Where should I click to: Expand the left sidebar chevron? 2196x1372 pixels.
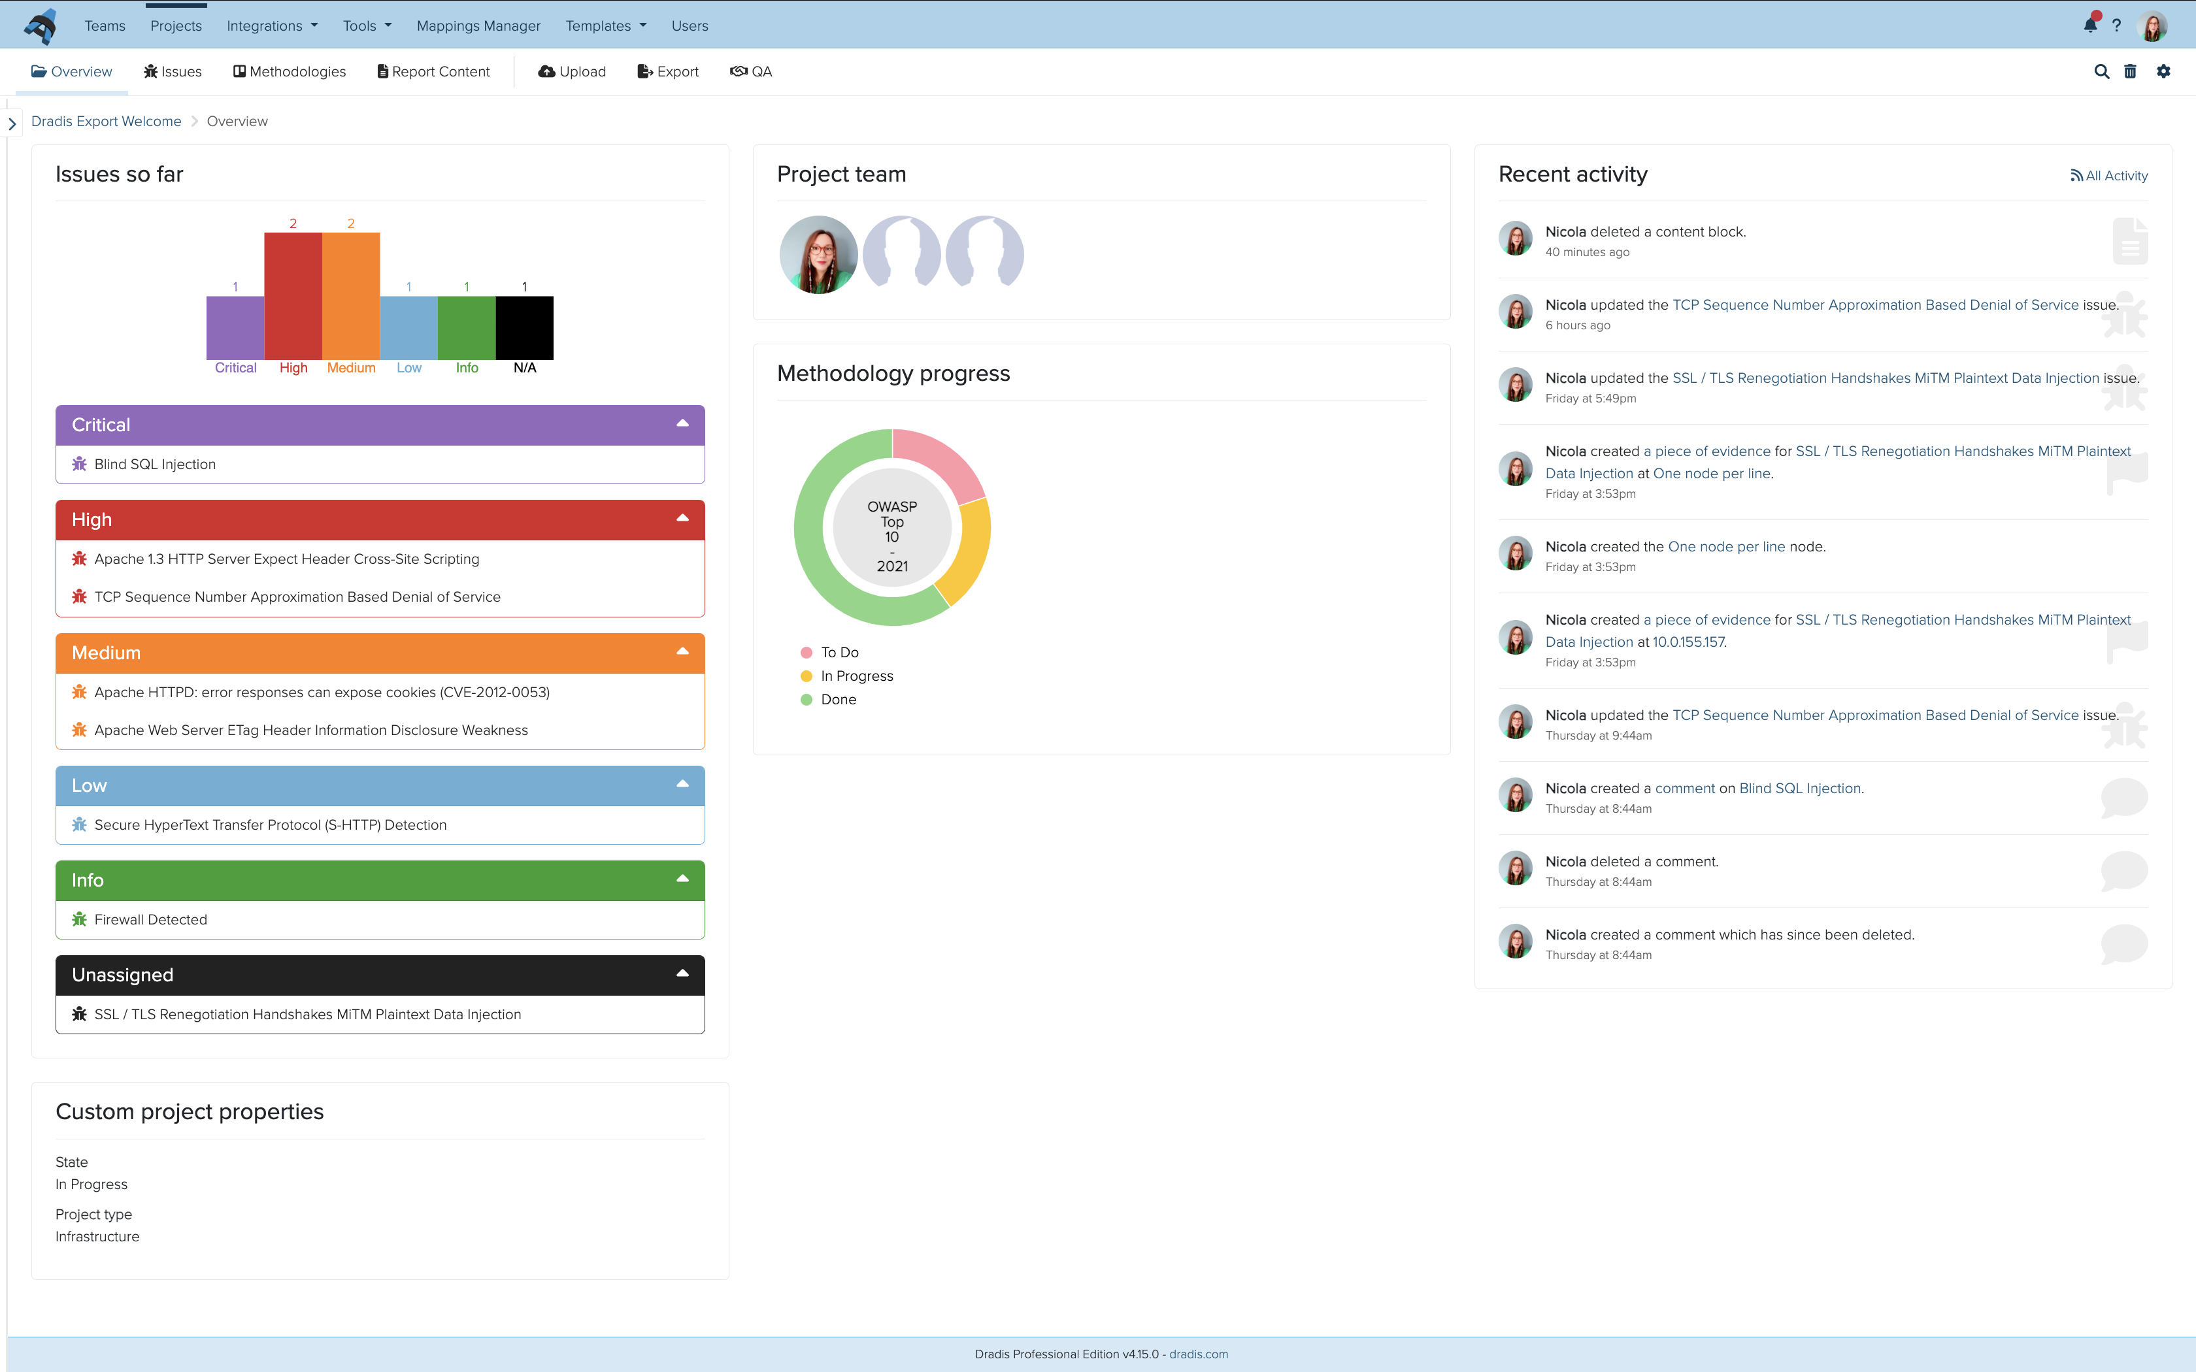(x=12, y=123)
